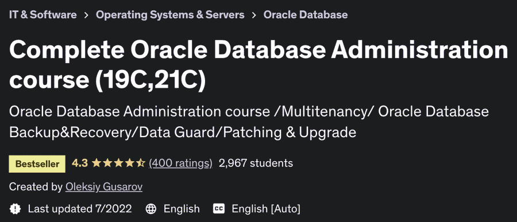Open instructor Oleksiy Gusarov's profile

pos(104,187)
